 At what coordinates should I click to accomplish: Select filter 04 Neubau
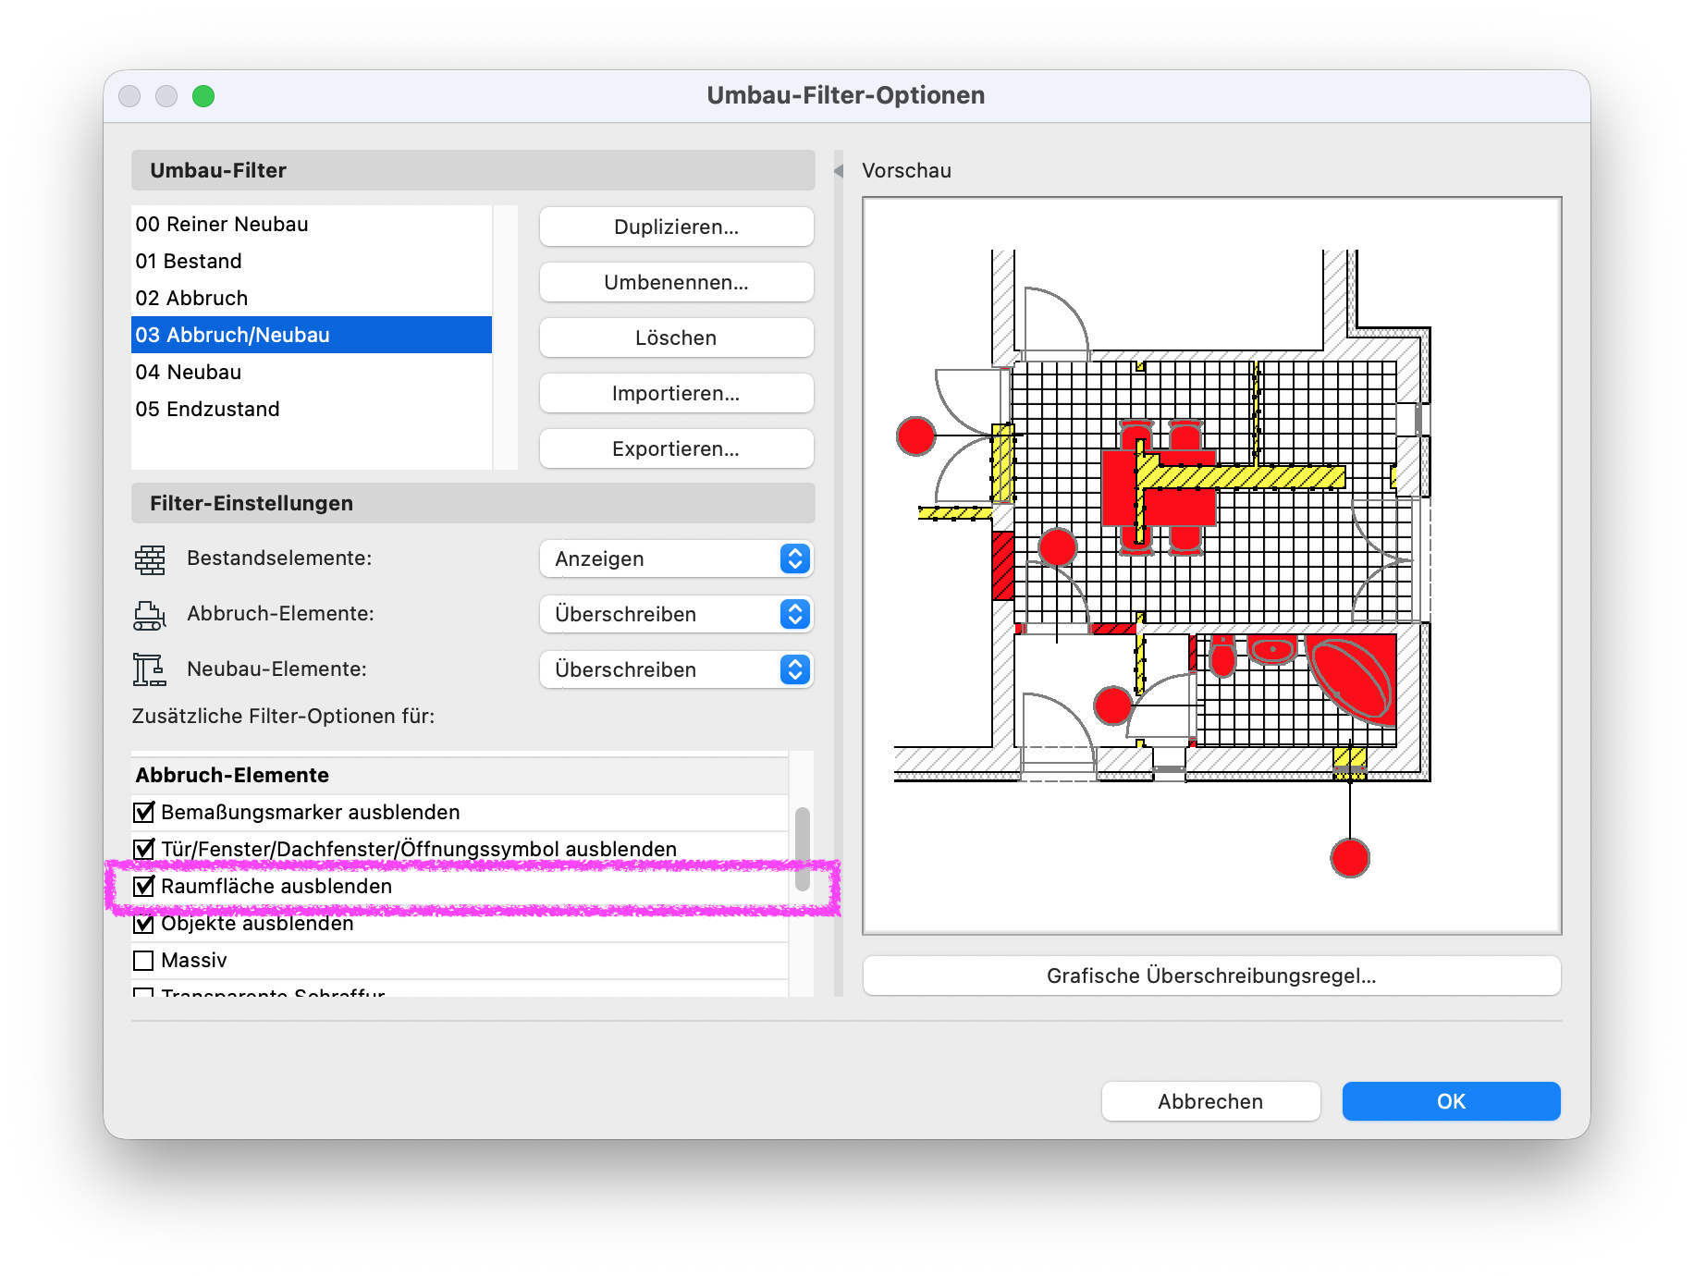click(x=312, y=372)
